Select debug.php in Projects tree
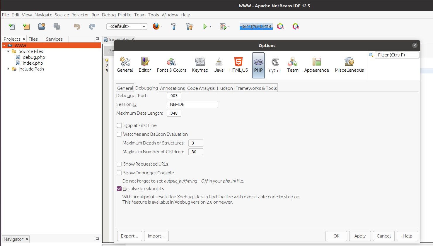 pyautogui.click(x=34, y=57)
